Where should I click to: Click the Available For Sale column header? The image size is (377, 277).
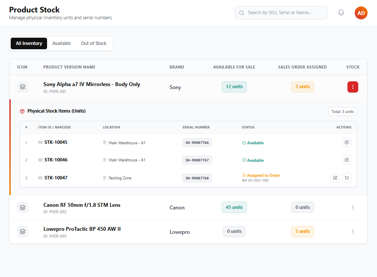point(234,67)
